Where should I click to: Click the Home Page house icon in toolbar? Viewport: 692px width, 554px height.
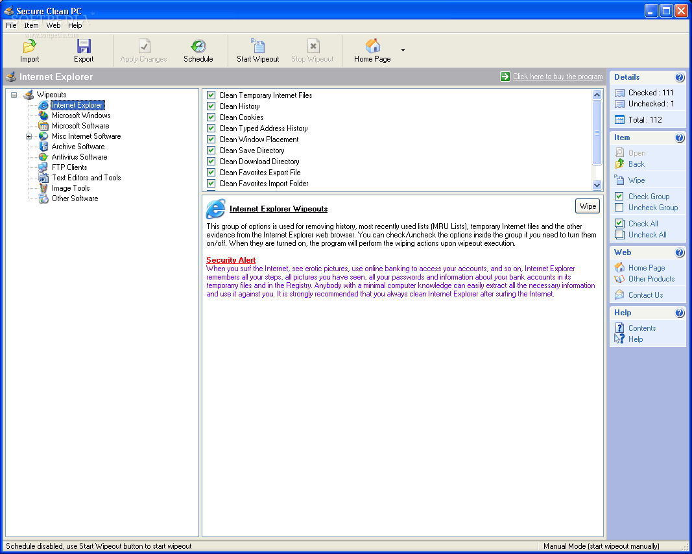(372, 46)
